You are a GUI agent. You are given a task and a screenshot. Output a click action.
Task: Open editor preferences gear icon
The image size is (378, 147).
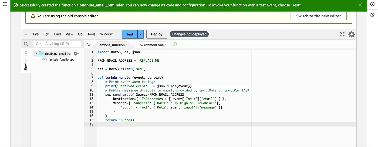tap(352, 34)
